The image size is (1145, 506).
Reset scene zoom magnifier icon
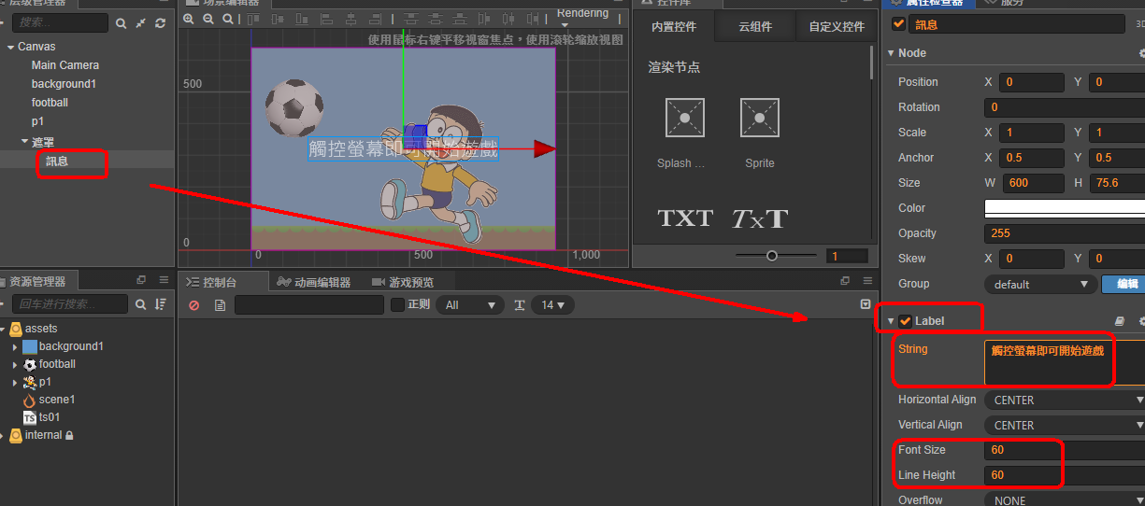pyautogui.click(x=228, y=19)
